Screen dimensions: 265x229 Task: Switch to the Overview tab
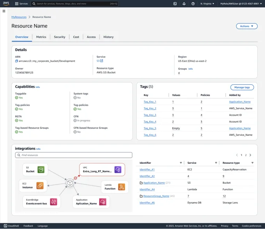click(x=22, y=37)
